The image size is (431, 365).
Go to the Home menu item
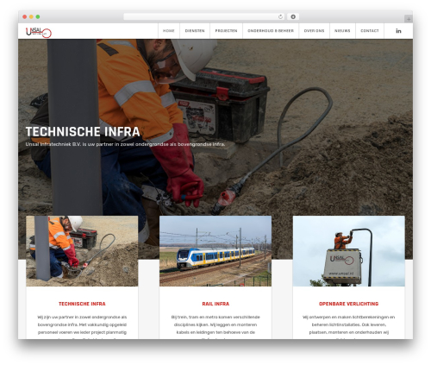tap(169, 31)
